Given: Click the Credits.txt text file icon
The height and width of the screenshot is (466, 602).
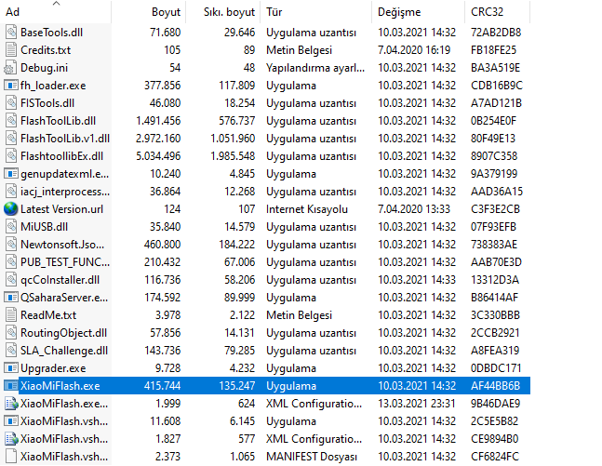Looking at the screenshot, I should click(x=11, y=50).
